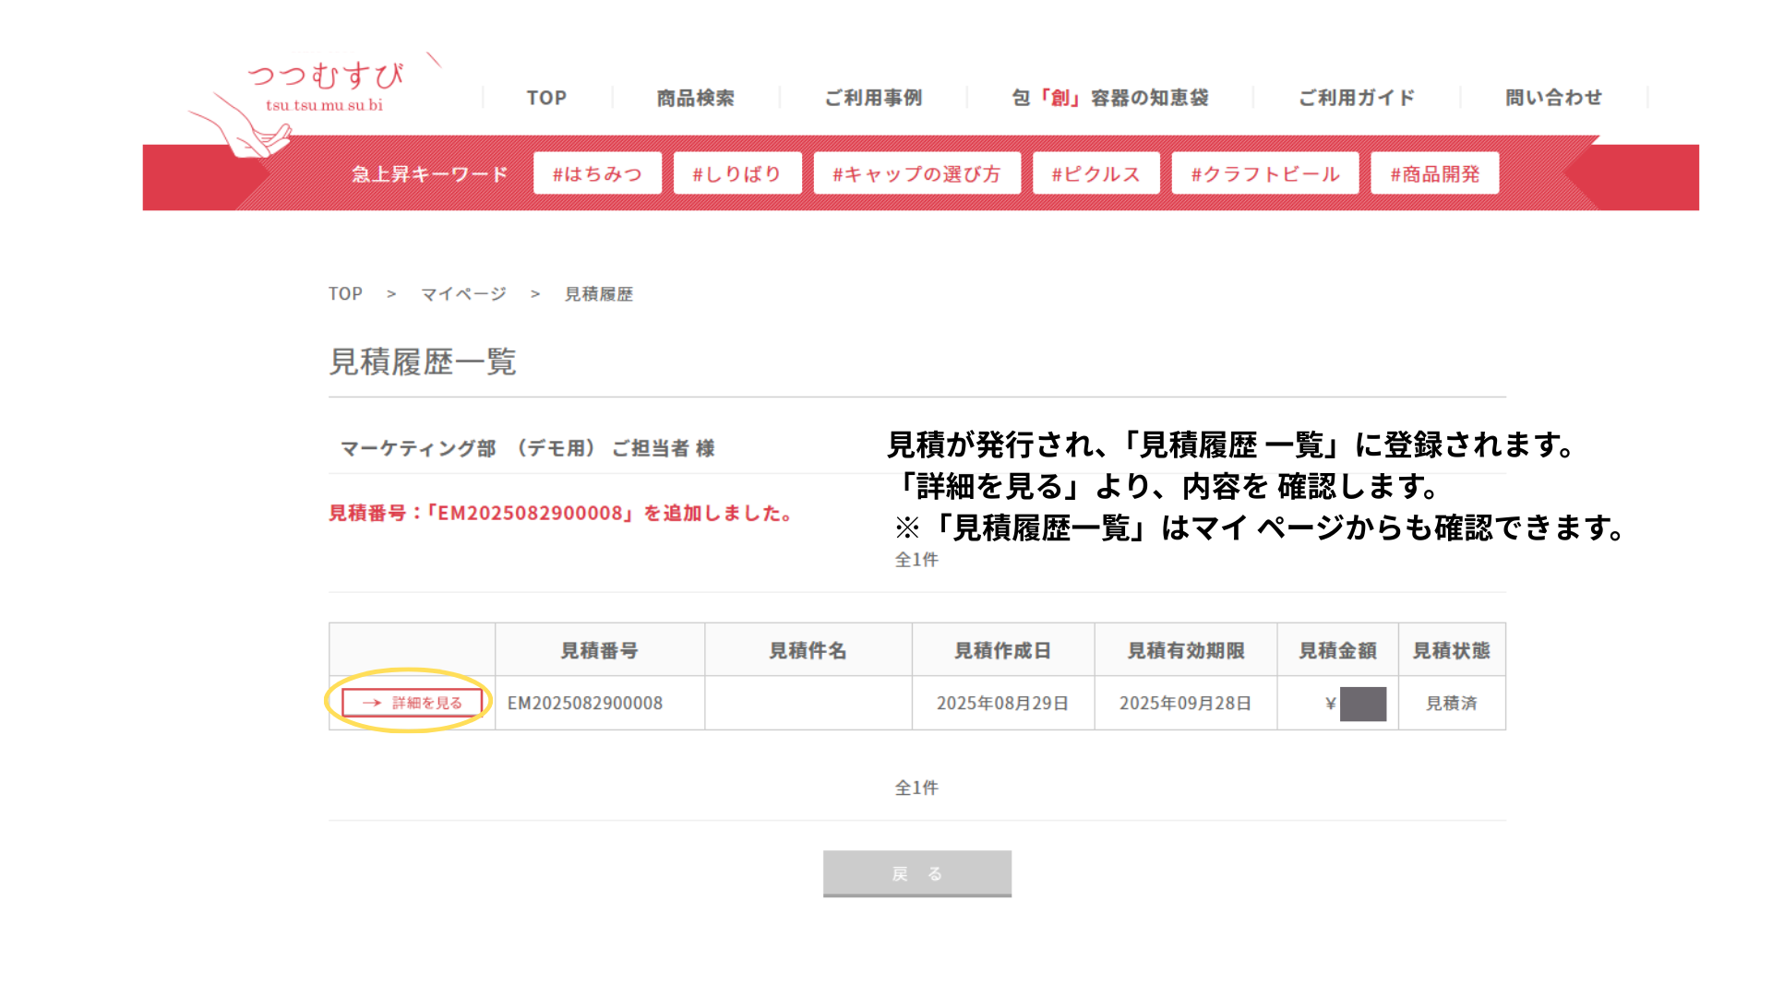Image resolution: width=1772 pixels, height=996 pixels.
Task: Open ご利用ガイド navigation item
Action: click(1356, 98)
